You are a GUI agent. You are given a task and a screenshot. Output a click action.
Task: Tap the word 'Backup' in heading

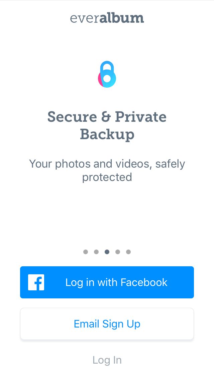point(107,134)
